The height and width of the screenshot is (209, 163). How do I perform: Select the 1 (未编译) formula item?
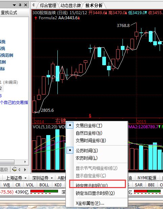[9, 82]
